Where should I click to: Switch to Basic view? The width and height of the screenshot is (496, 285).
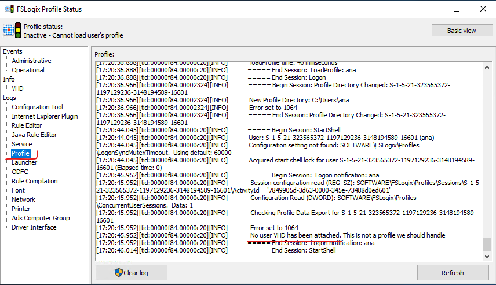coord(462,31)
